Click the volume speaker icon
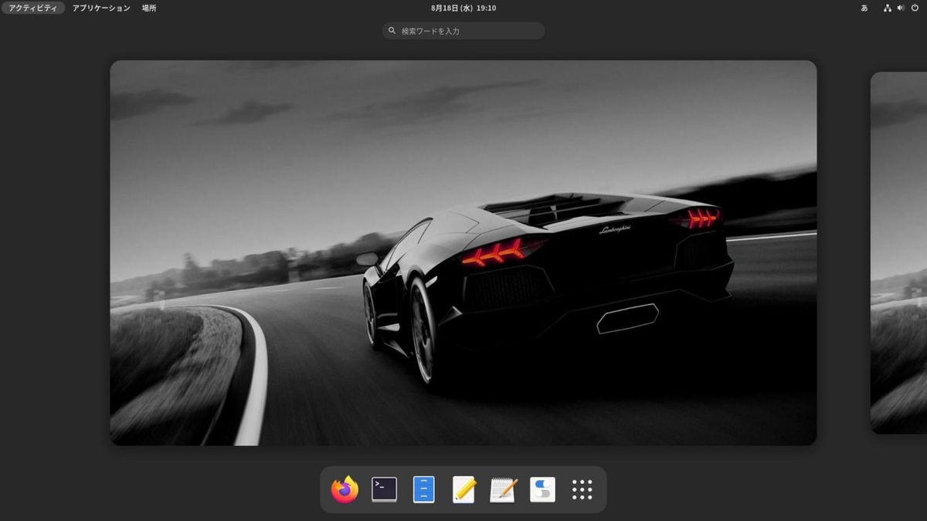The width and height of the screenshot is (927, 521). tap(901, 8)
